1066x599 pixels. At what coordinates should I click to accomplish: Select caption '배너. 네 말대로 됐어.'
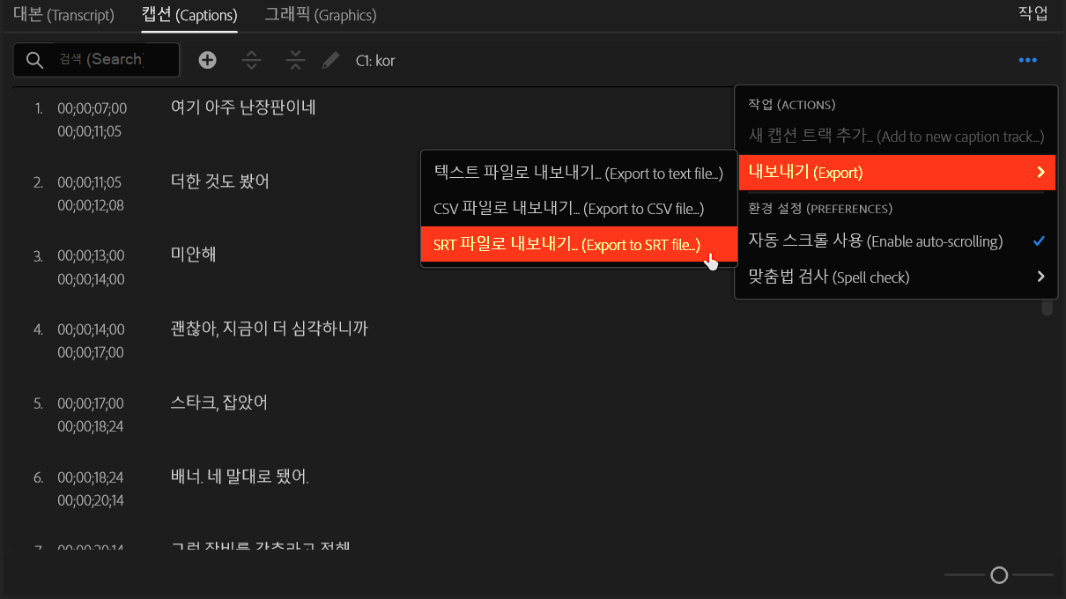coord(240,477)
